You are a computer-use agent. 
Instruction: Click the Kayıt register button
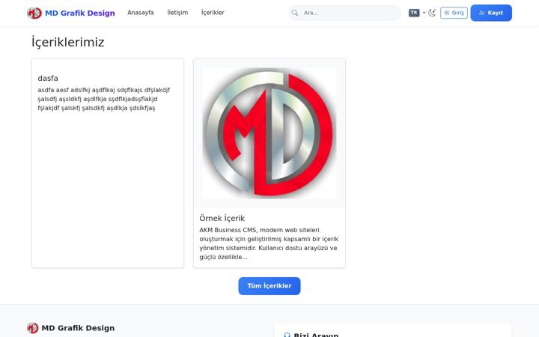(491, 13)
